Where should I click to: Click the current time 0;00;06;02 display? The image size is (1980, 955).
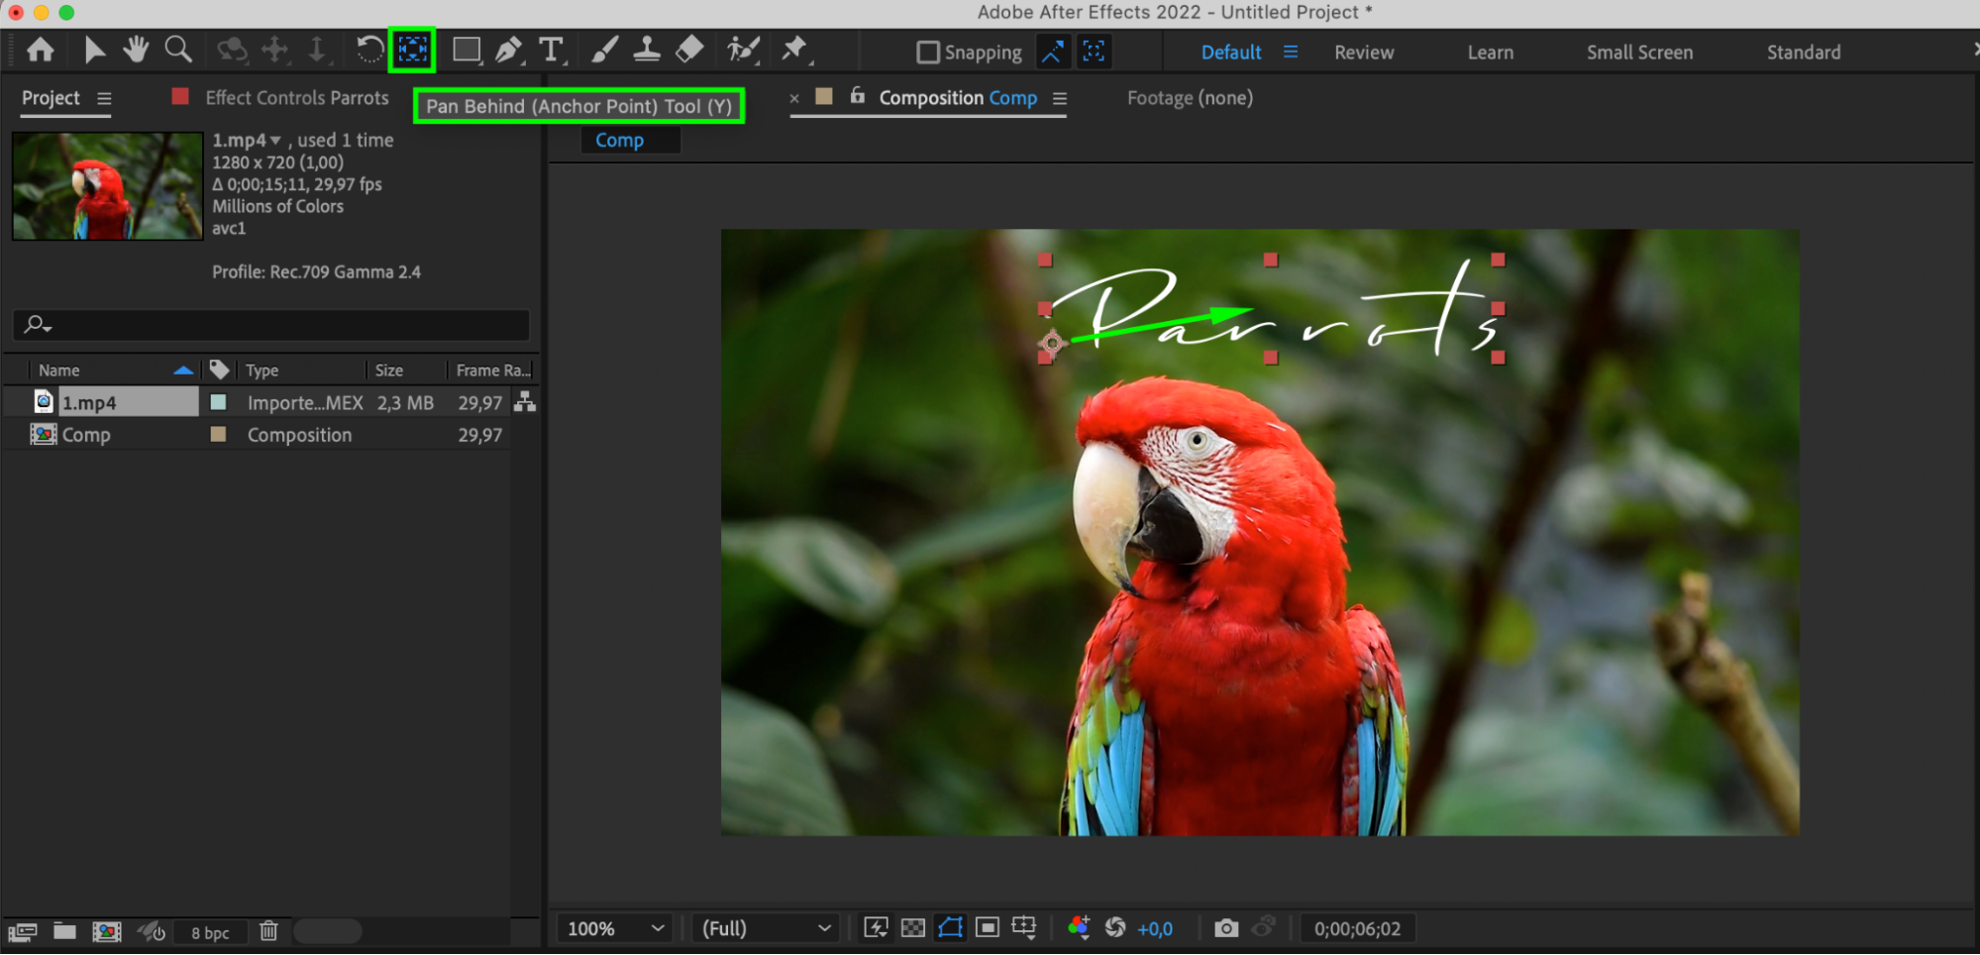coord(1357,928)
